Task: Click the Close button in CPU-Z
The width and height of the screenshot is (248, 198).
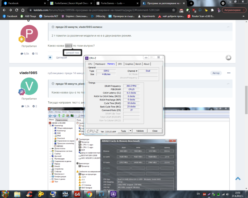Action: (x=155, y=131)
